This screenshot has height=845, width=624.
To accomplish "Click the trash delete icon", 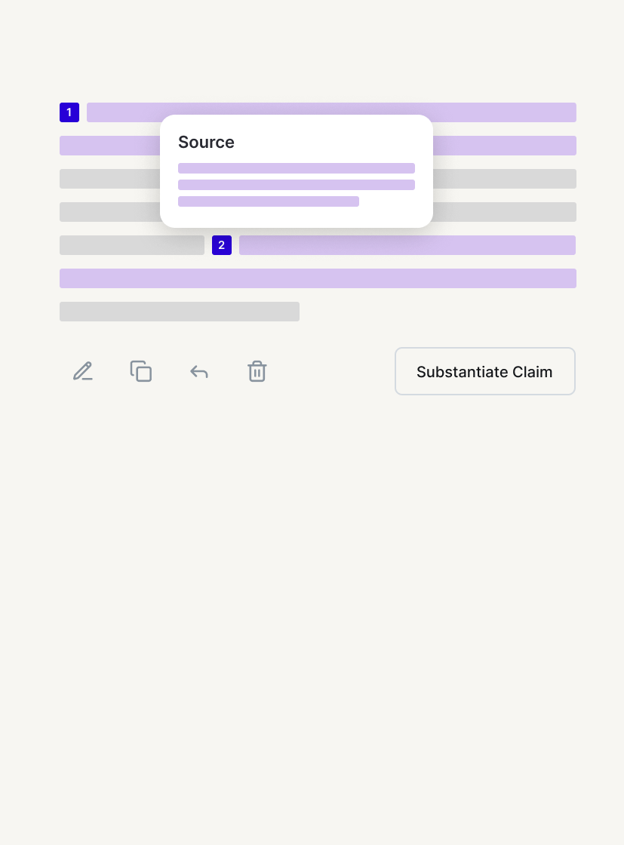I will point(257,371).
